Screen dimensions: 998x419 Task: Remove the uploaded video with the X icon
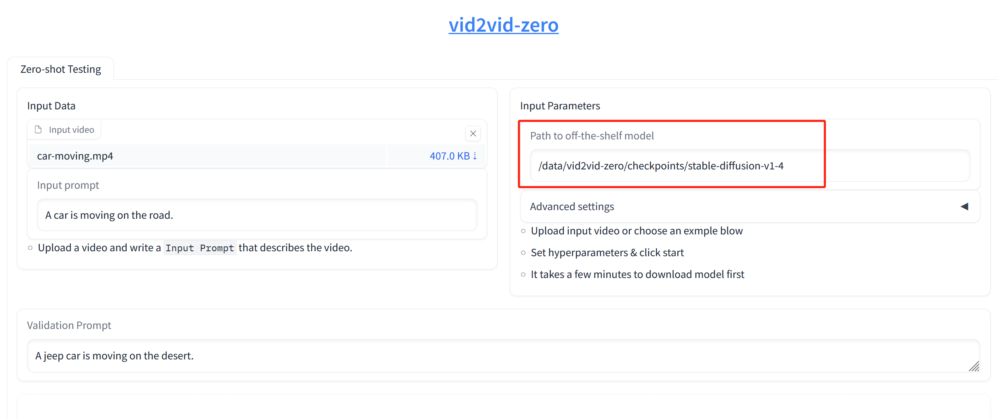pos(472,133)
